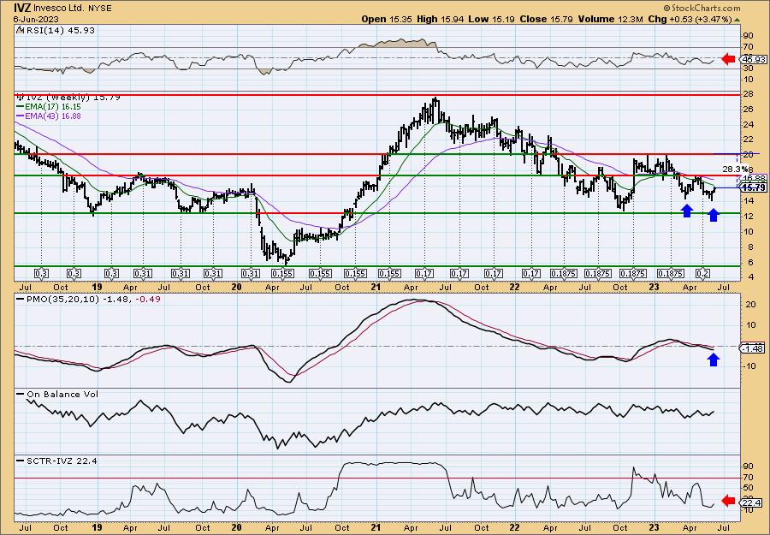Click the 22.4 SCTR value tag on right axis
The height and width of the screenshot is (535, 770).
point(752,503)
